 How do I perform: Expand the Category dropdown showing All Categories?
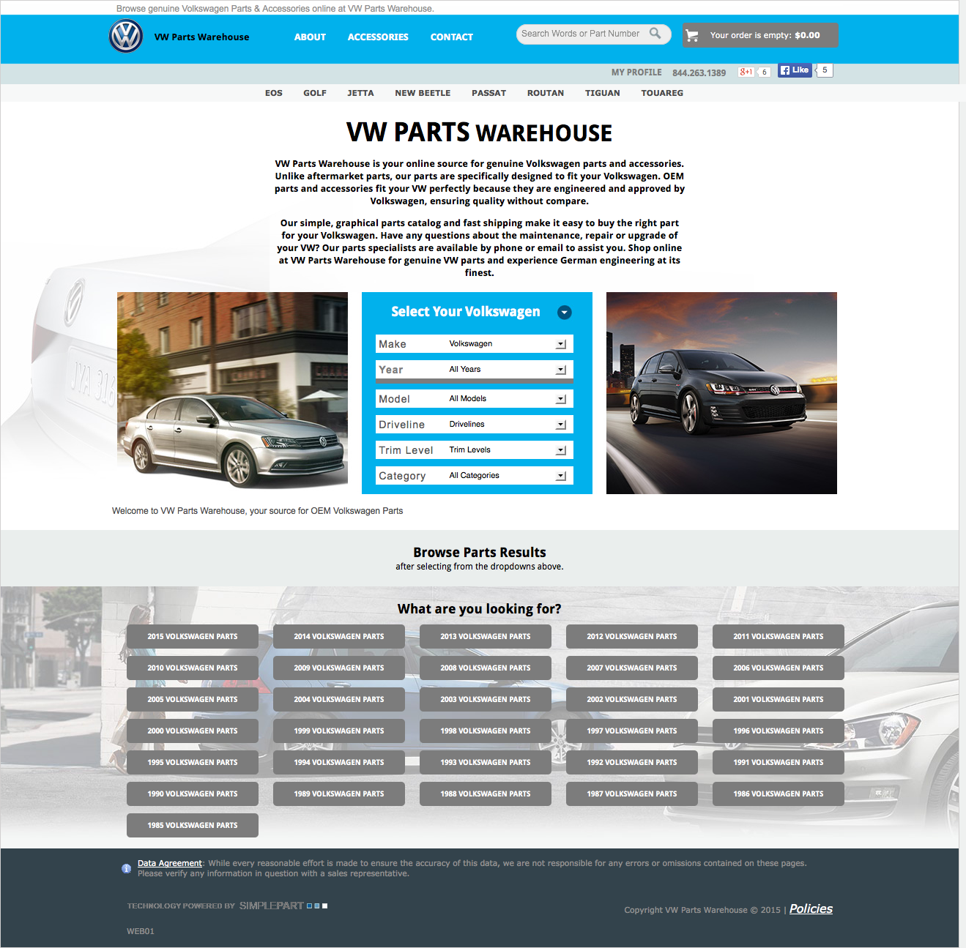[x=561, y=475]
